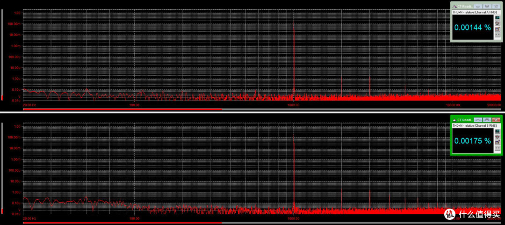Maximize the Channel B CT Reading window
This screenshot has height=225, width=505.
pos(487,120)
